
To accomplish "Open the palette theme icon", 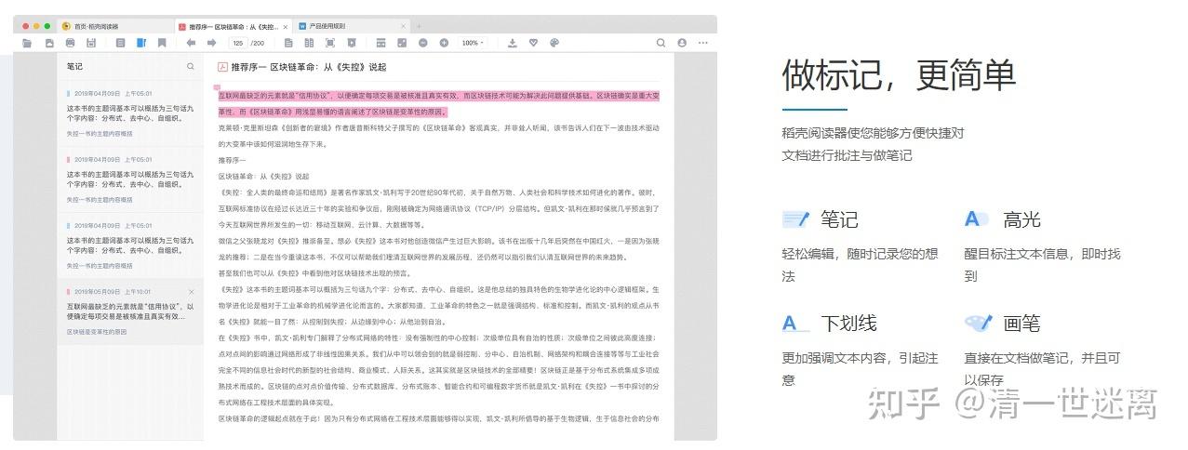I will coord(554,43).
